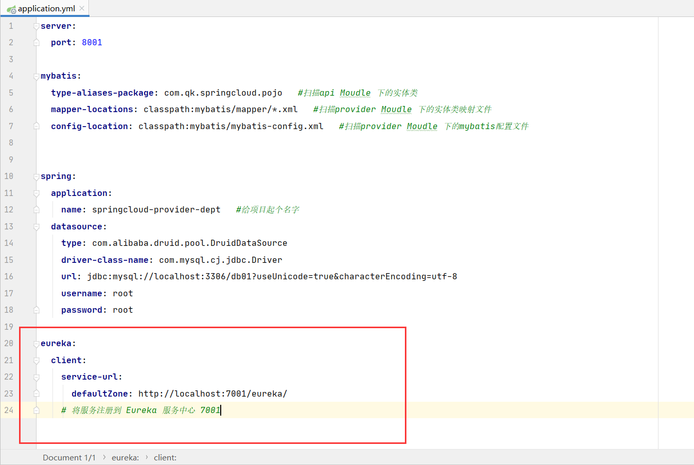Collapse the datasource block fold marker
The width and height of the screenshot is (694, 465).
tap(37, 227)
